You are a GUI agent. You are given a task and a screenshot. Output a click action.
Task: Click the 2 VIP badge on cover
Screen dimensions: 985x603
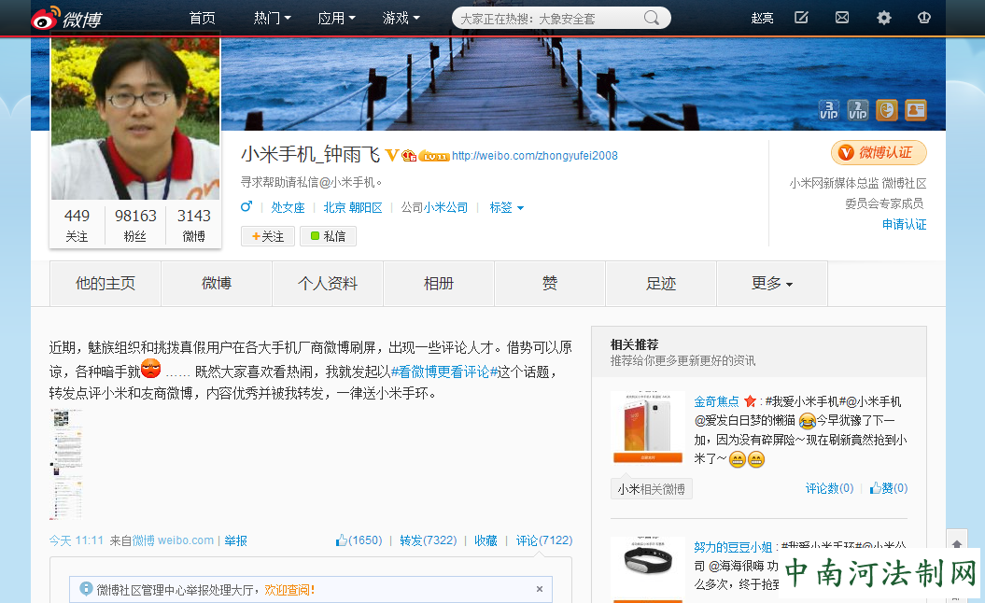pyautogui.click(x=858, y=110)
